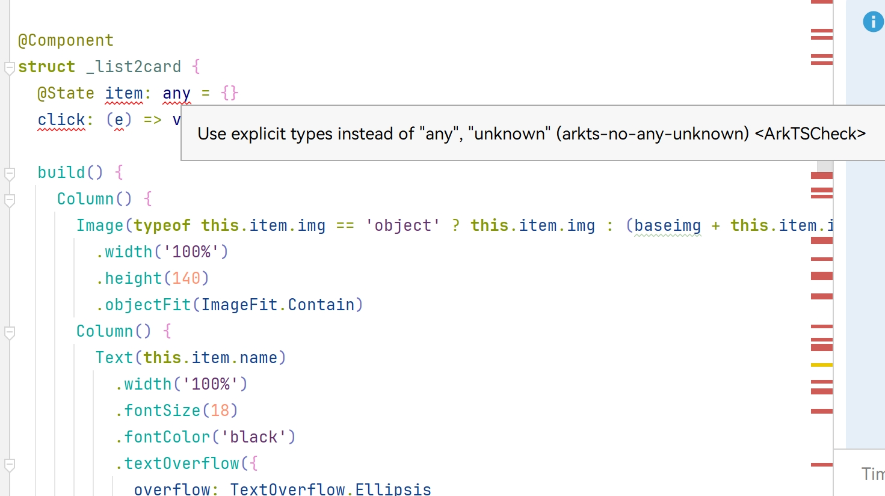
Task: Click the 'any' type keyword
Action: tap(176, 93)
